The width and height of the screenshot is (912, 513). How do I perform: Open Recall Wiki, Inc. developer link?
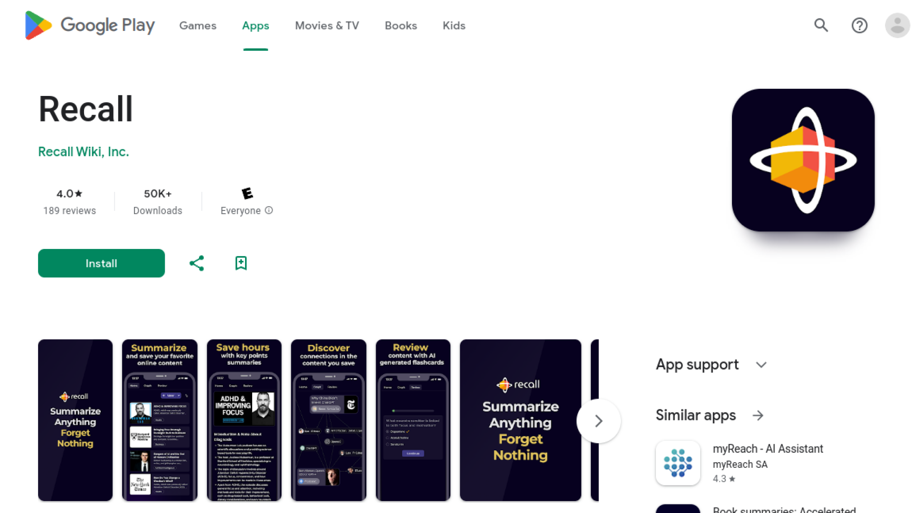click(x=84, y=152)
